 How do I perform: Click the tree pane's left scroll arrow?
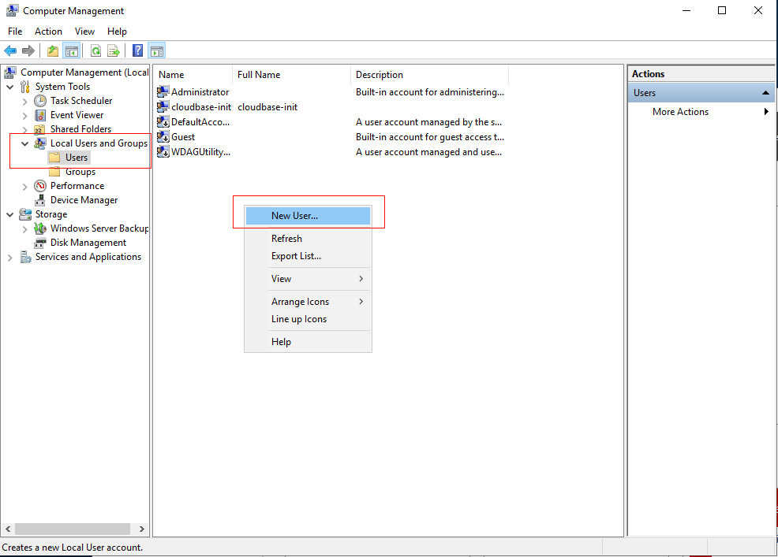click(8, 529)
